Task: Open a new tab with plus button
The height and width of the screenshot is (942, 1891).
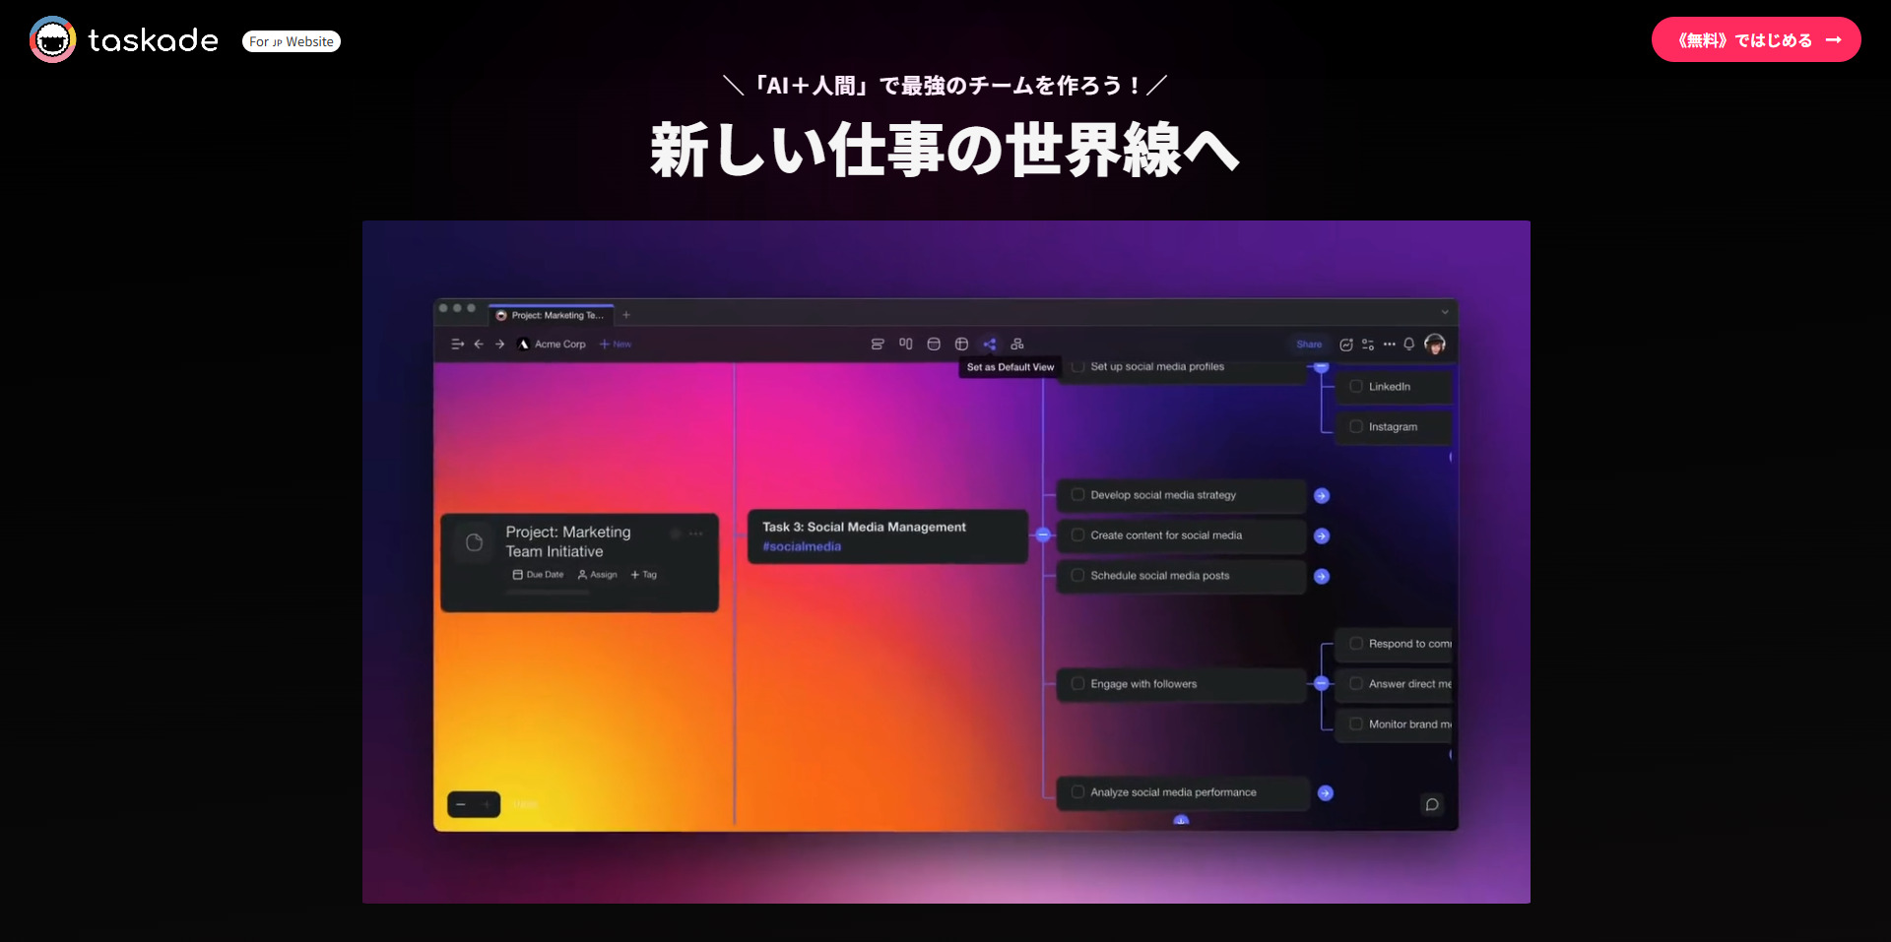Action: click(626, 315)
